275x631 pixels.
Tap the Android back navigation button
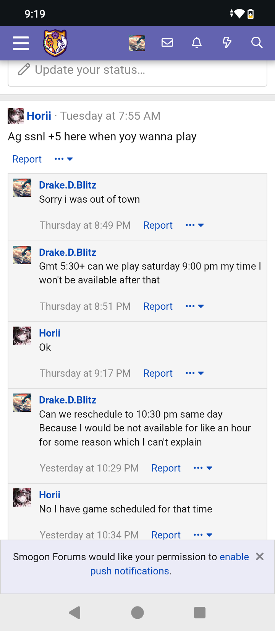(x=75, y=613)
